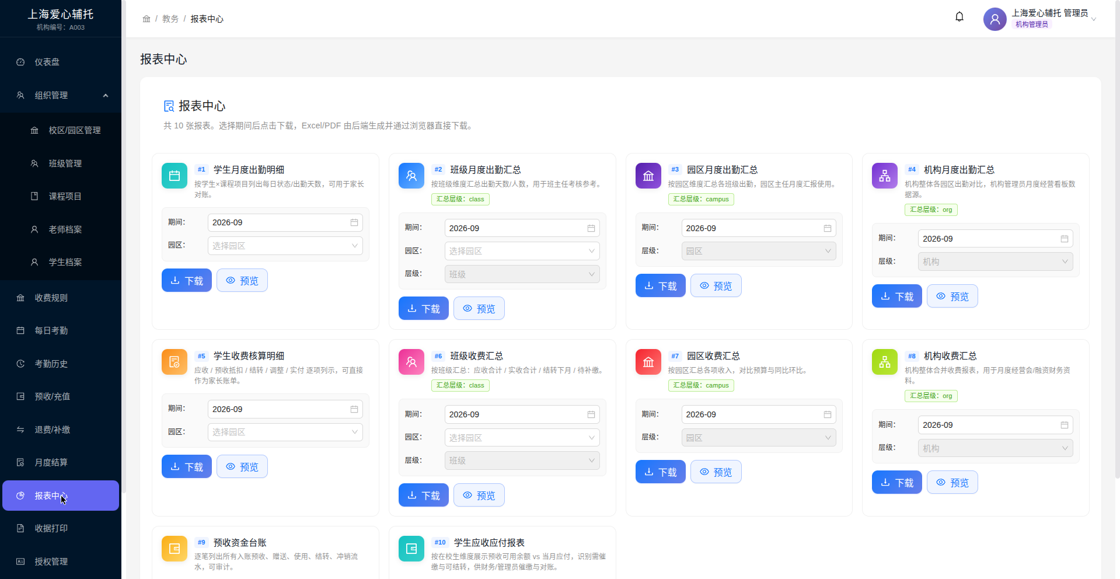Open calendar picker for 园区月度出勤汇总 period

click(828, 228)
